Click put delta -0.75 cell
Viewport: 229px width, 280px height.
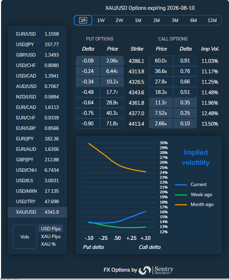point(88,113)
